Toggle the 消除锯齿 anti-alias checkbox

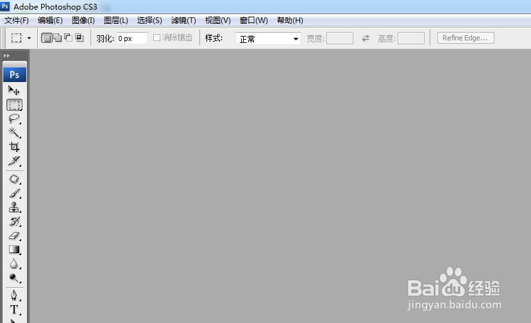point(156,38)
